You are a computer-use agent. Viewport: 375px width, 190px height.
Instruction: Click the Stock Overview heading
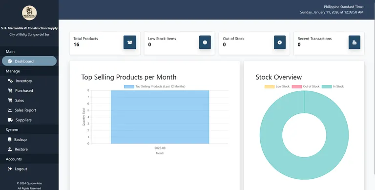[279, 77]
